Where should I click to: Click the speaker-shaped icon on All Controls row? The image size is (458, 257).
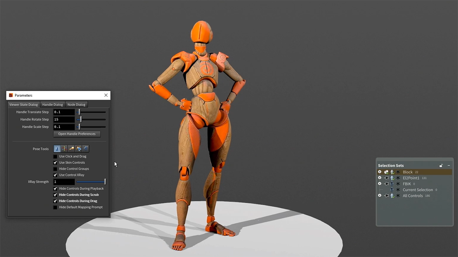[386, 196]
